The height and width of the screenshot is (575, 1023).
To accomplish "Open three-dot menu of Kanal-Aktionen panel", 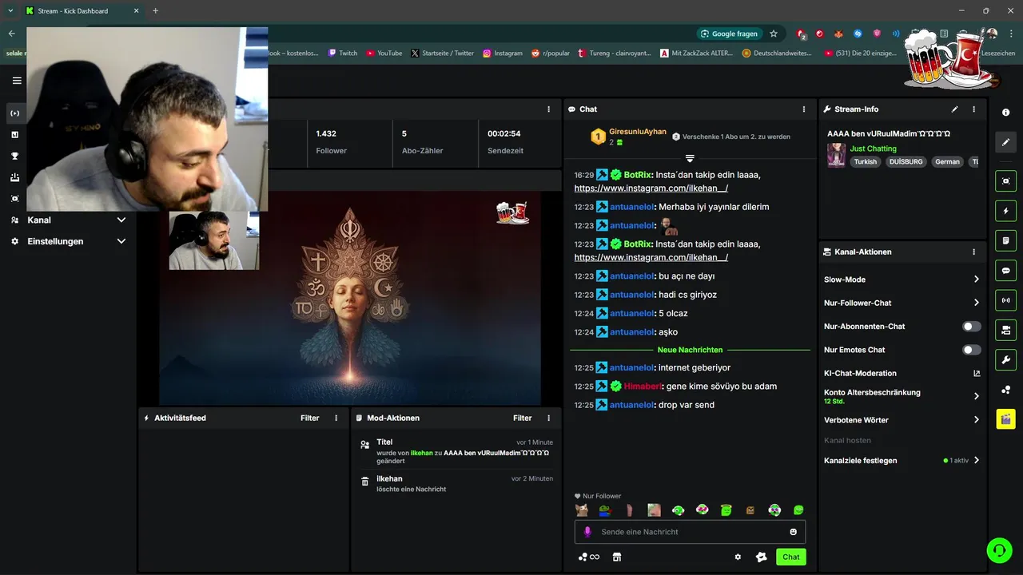I will (973, 252).
